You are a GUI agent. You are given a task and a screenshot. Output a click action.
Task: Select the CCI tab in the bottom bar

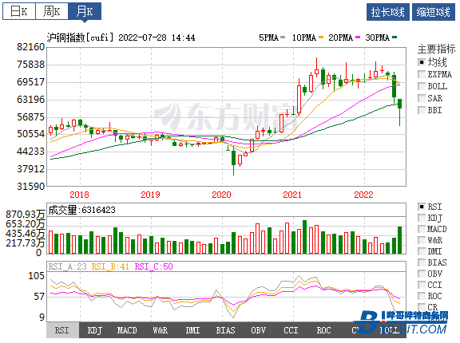pyautogui.click(x=291, y=330)
